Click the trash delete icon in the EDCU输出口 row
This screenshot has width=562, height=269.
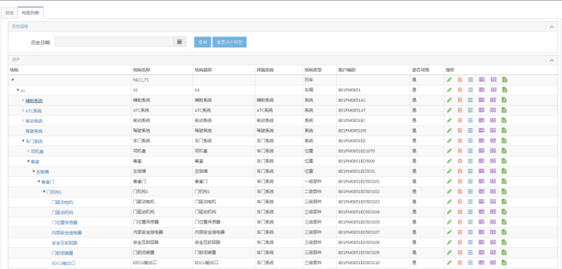point(460,263)
